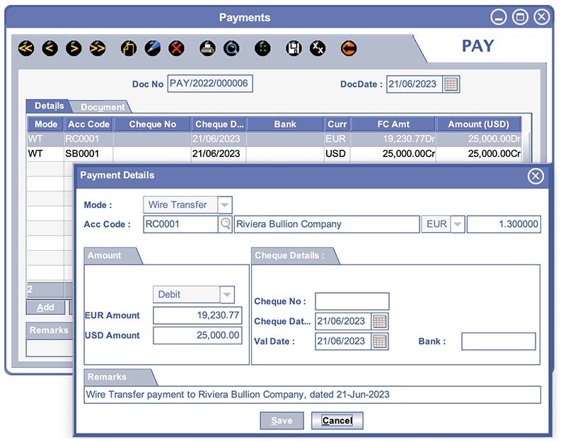Open the Val Date calendar picker
Image resolution: width=561 pixels, height=442 pixels.
tap(380, 341)
